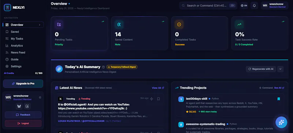Viewport: 293px width, 133px height.
Task: Open the EN language selector
Action: [x=244, y=5]
